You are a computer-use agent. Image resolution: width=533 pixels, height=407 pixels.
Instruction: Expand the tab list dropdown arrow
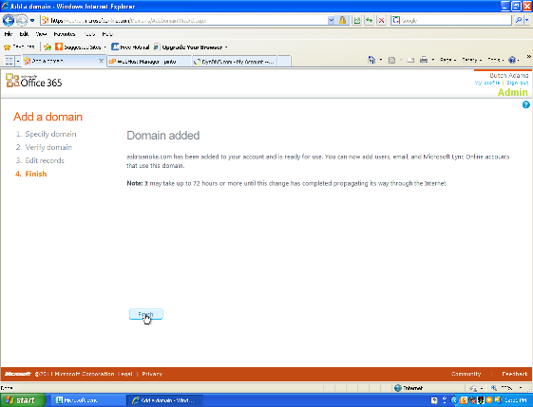pyautogui.click(x=18, y=61)
